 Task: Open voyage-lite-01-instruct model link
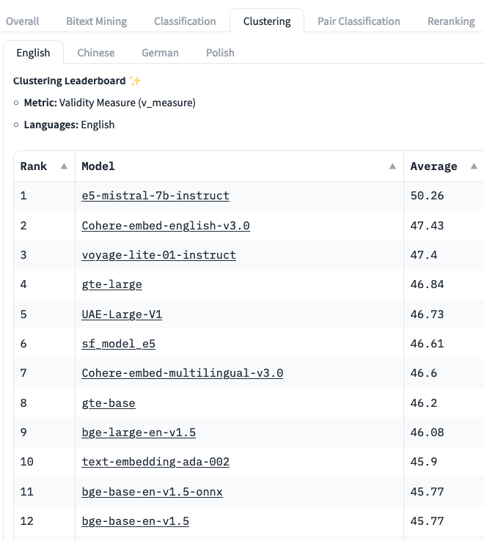(159, 255)
